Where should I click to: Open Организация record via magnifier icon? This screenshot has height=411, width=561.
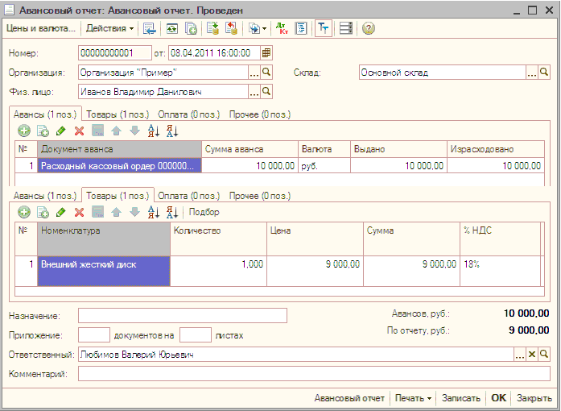coord(267,73)
